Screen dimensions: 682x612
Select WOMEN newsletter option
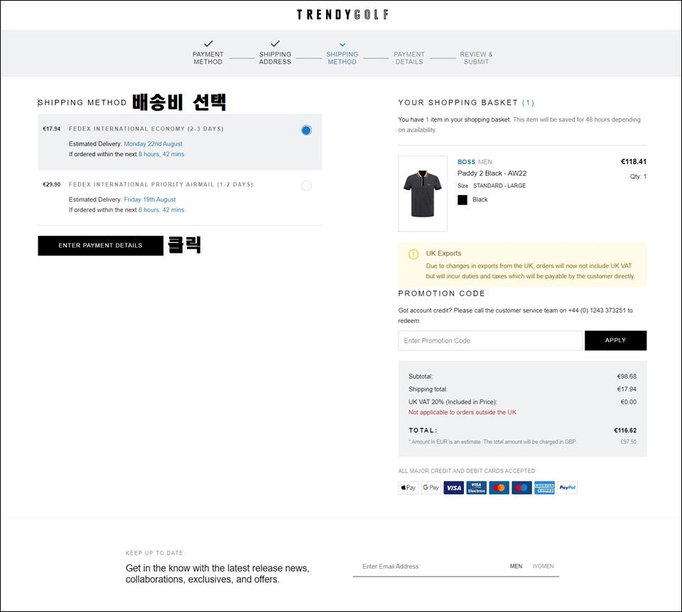click(543, 566)
